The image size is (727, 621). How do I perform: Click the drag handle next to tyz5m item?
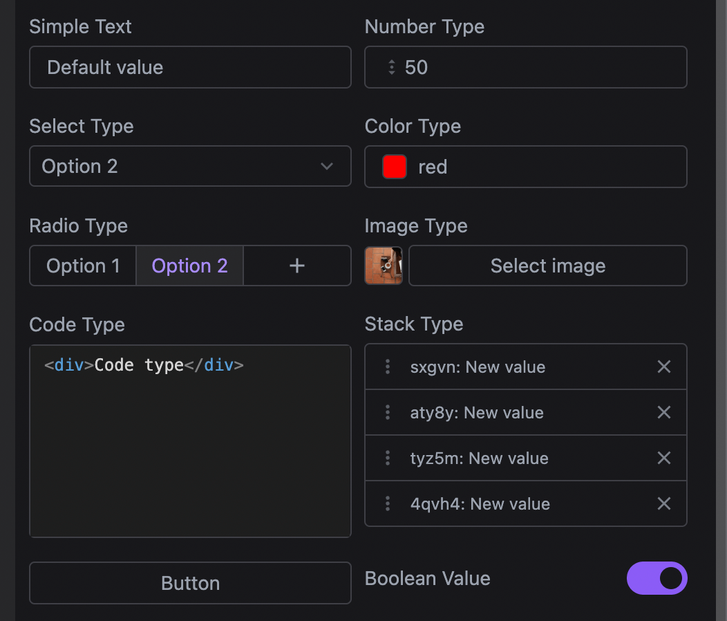coord(387,458)
